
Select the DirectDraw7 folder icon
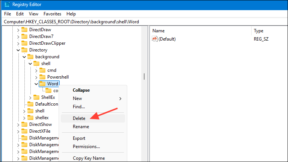24,36
